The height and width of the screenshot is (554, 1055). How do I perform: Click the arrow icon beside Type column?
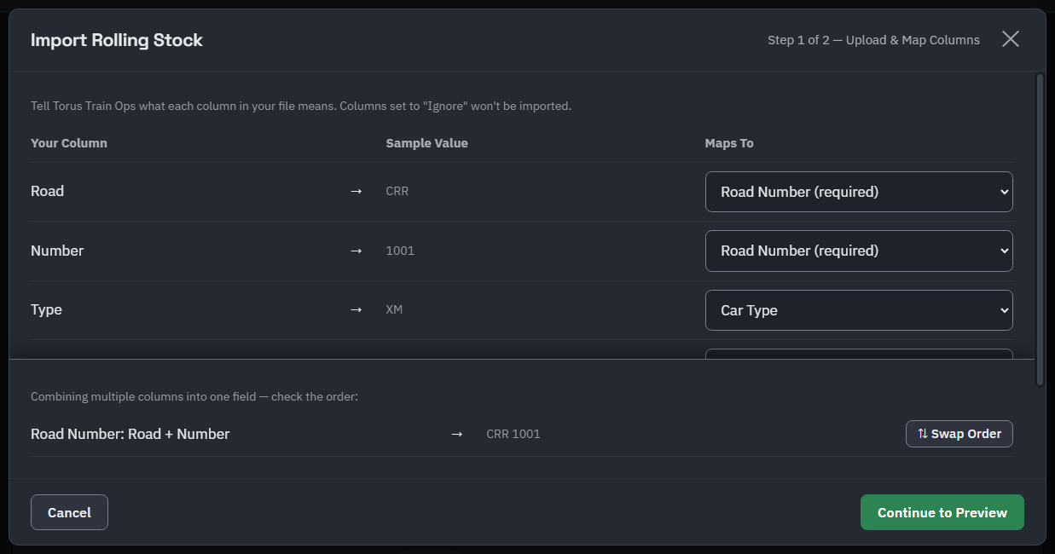coord(356,309)
